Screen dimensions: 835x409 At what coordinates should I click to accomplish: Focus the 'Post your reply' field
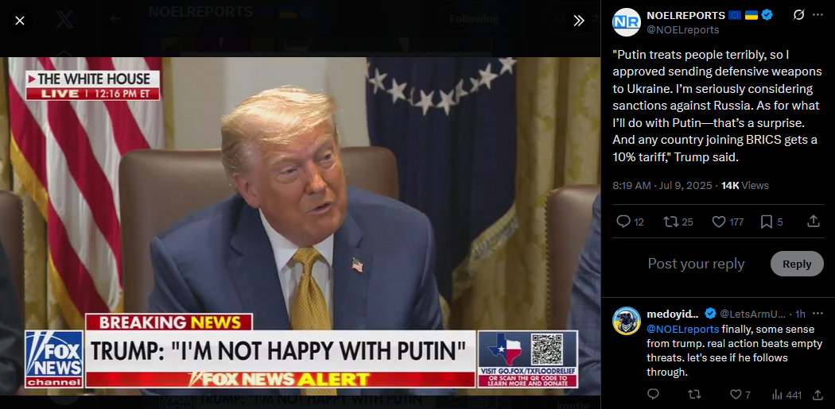696,264
